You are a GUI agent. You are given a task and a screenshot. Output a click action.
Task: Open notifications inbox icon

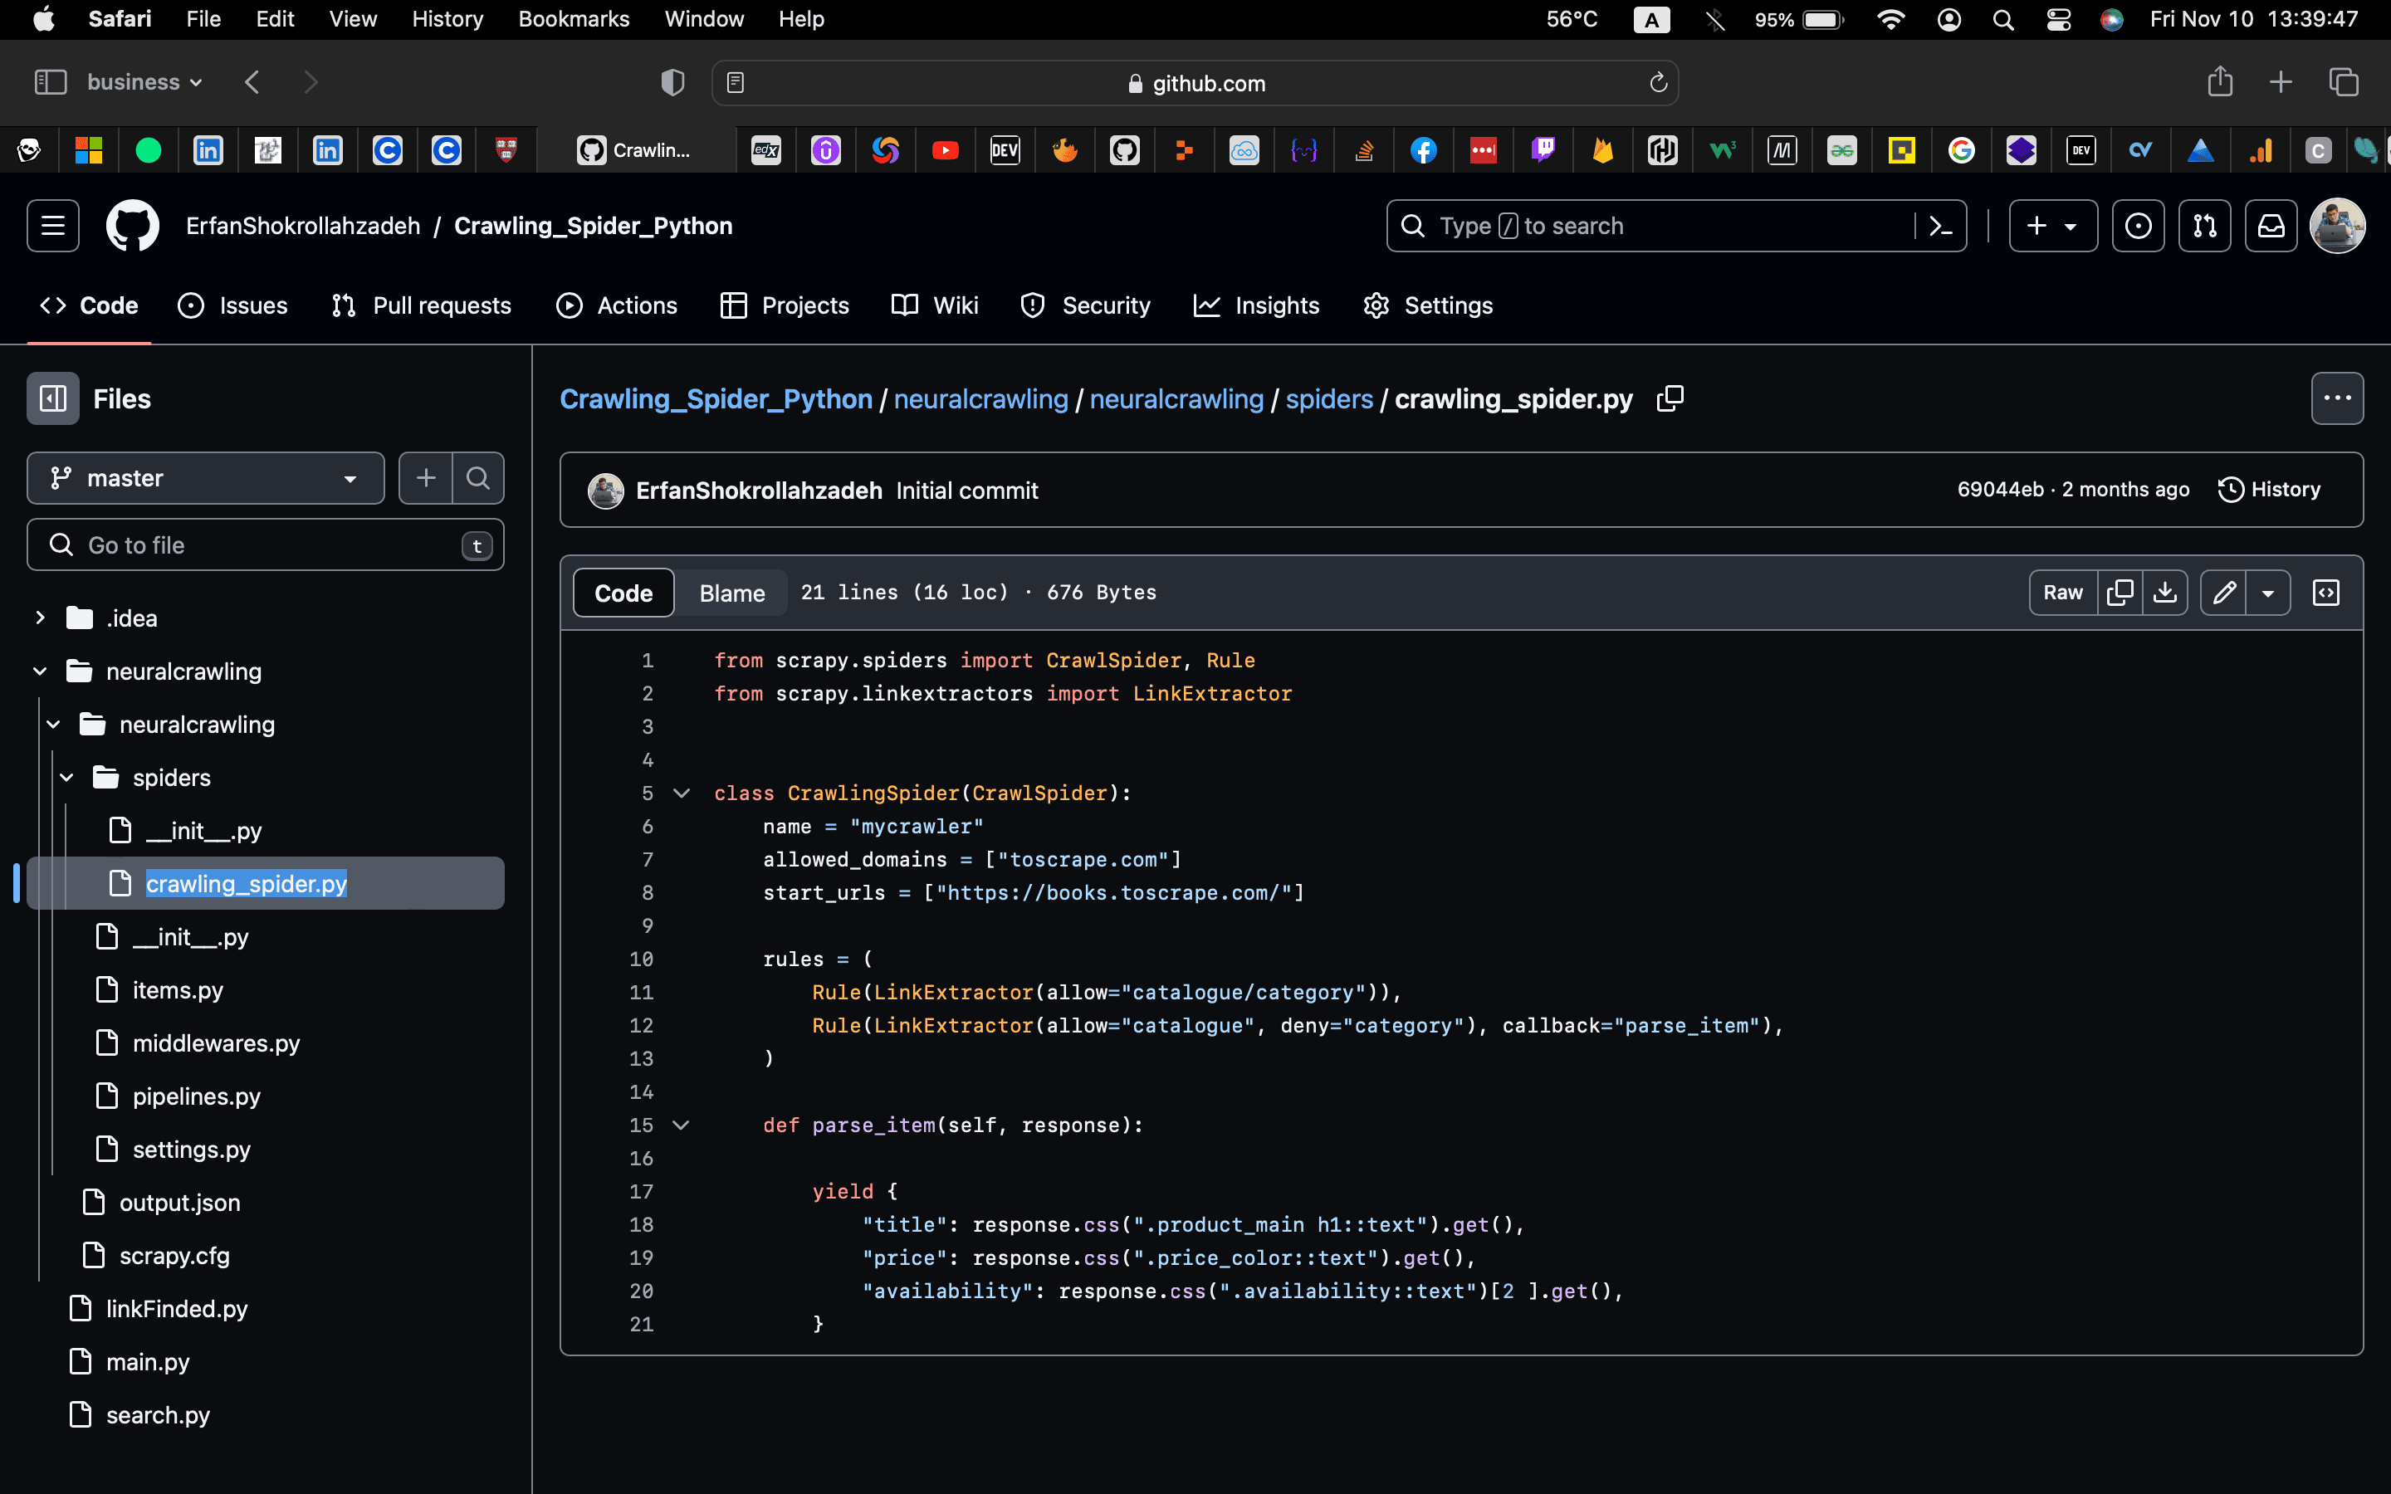(x=2271, y=227)
